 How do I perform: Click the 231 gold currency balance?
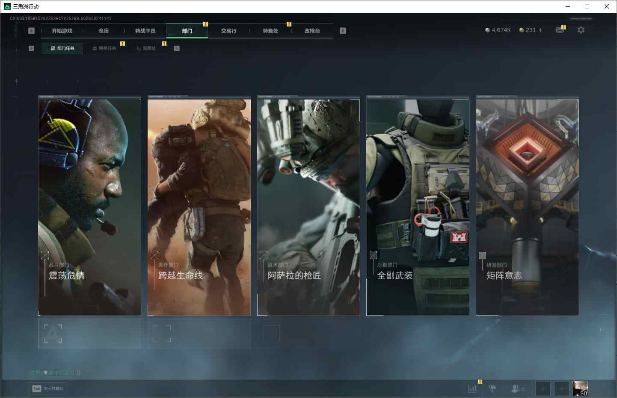(531, 30)
